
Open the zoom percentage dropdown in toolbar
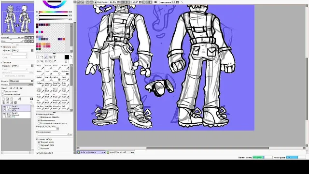(118, 2)
